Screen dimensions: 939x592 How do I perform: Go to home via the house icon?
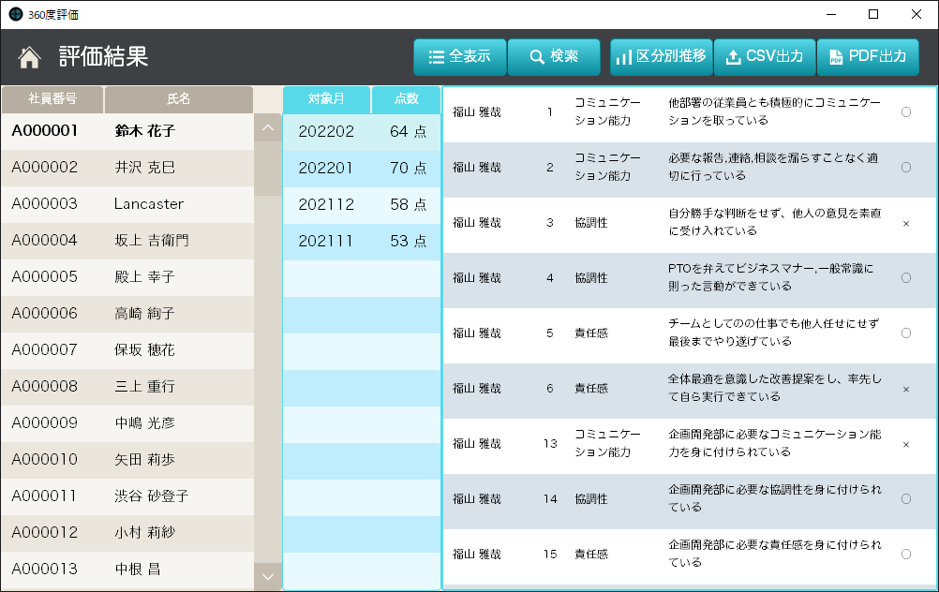click(29, 57)
